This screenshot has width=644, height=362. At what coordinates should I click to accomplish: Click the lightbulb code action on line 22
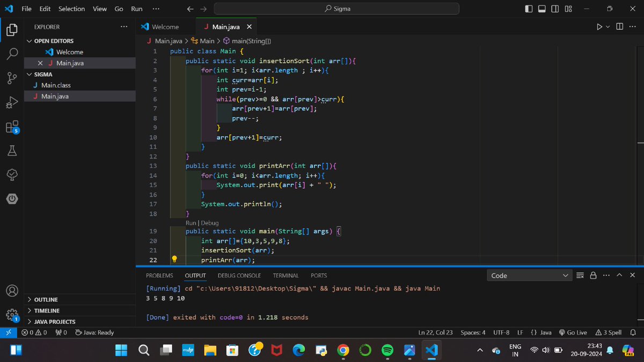point(174,260)
